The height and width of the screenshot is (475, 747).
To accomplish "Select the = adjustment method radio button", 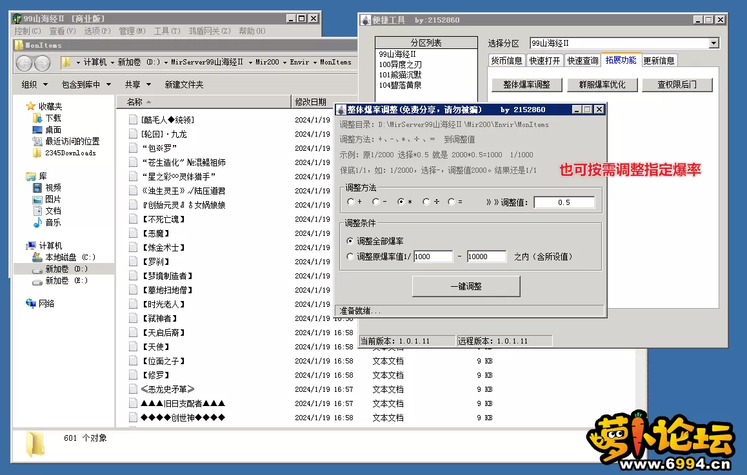I will (x=451, y=202).
